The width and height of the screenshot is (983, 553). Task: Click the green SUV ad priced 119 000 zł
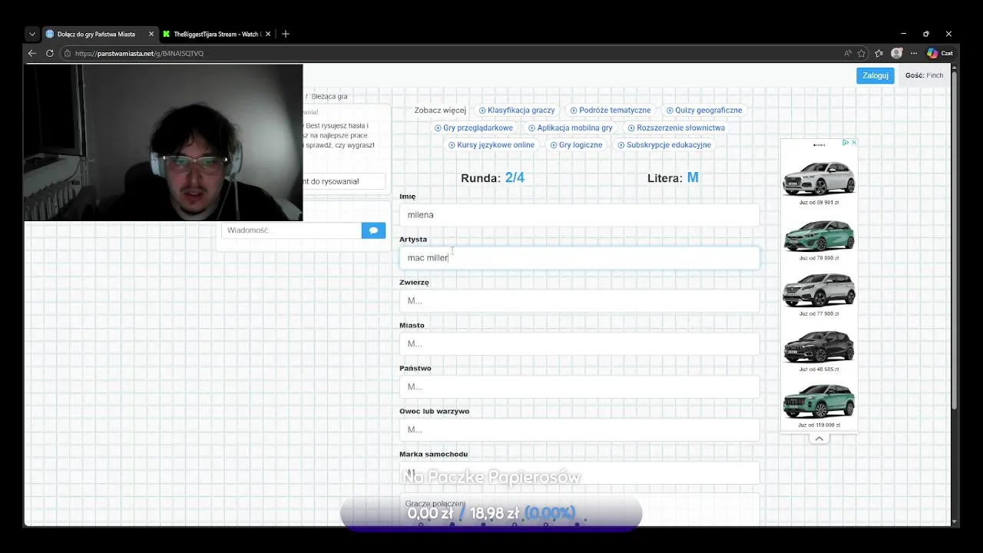tap(819, 403)
